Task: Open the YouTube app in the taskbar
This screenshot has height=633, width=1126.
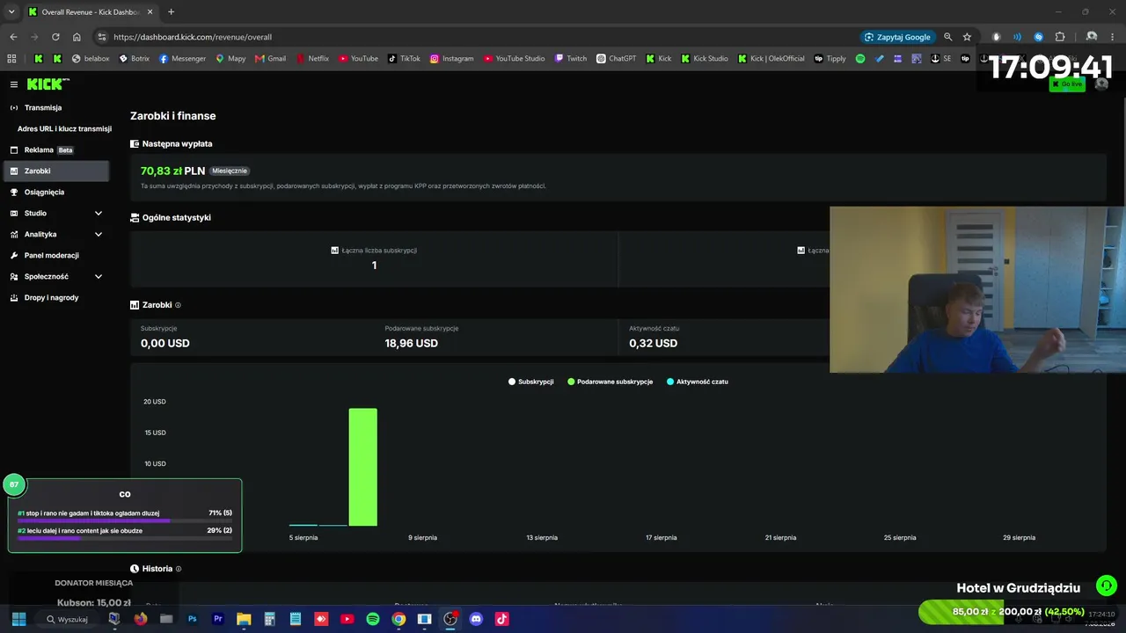Action: (x=347, y=619)
